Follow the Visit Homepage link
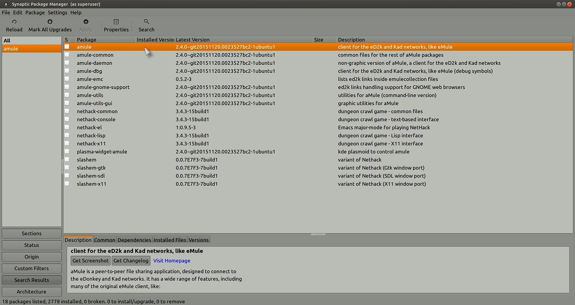The image size is (575, 305). 172,261
